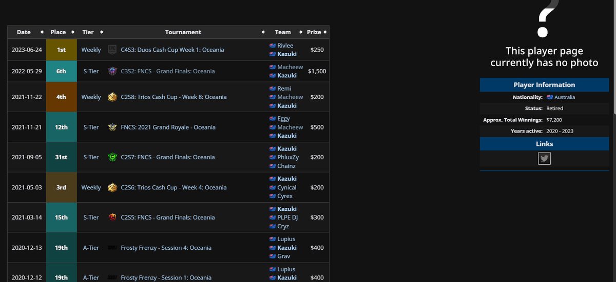Click the S-Tier link in 2022-05-29 row

click(x=91, y=71)
